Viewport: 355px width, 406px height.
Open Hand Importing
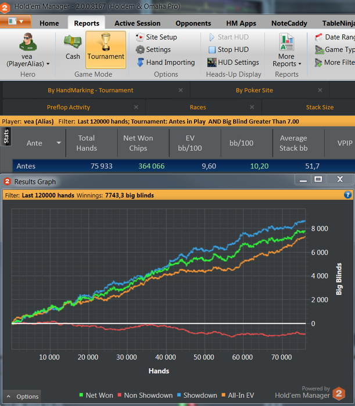tap(166, 63)
